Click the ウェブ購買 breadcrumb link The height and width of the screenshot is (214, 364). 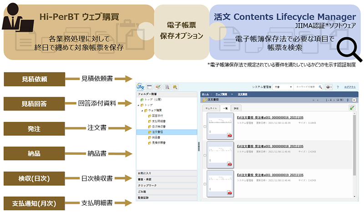click(x=221, y=94)
